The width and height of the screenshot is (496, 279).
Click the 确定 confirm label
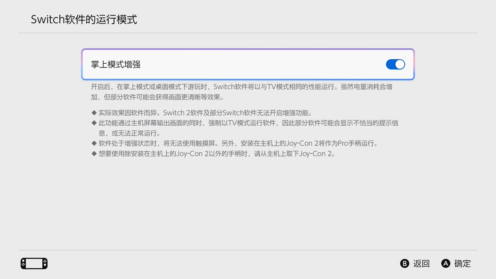tap(462, 263)
